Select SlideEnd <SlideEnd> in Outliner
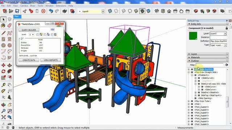 [x=210, y=92]
